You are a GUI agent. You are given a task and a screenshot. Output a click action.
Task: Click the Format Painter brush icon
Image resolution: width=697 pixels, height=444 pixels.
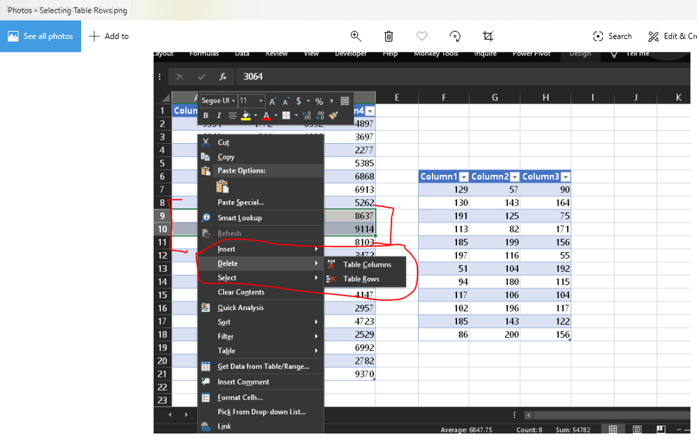pyautogui.click(x=333, y=116)
